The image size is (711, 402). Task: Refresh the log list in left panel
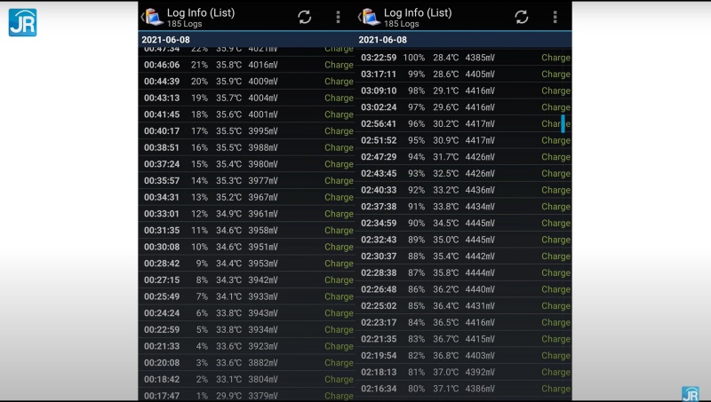304,17
